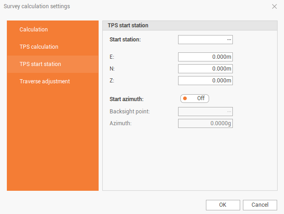Viewport: 284px width, 214px height.
Task: Select the TPS start station section
Action: [40, 64]
